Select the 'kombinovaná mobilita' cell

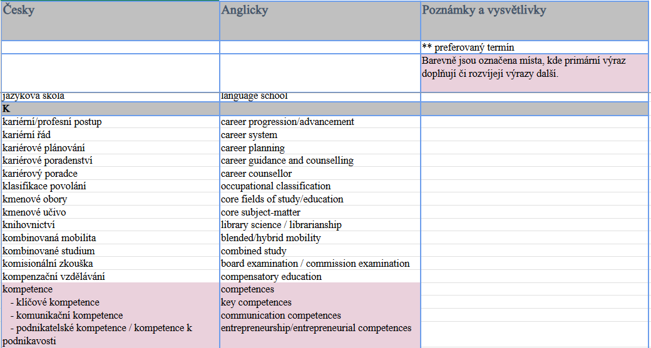110,238
